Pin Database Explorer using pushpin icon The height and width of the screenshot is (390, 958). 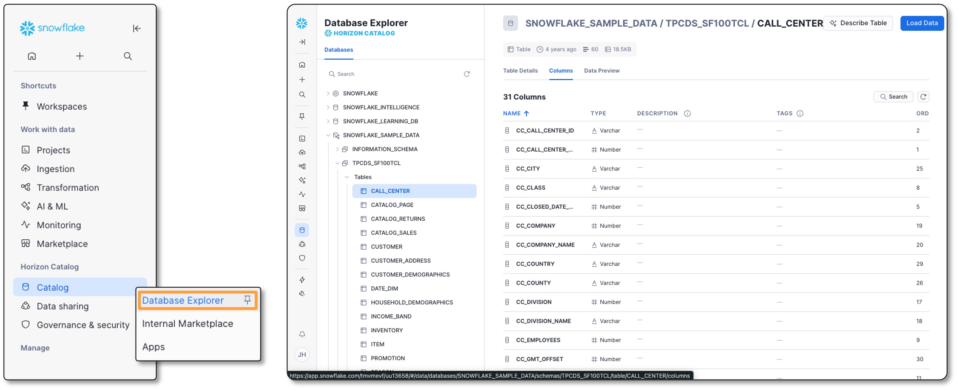247,300
